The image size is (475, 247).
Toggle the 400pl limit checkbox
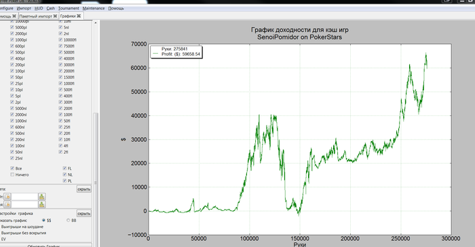[x=12, y=58]
